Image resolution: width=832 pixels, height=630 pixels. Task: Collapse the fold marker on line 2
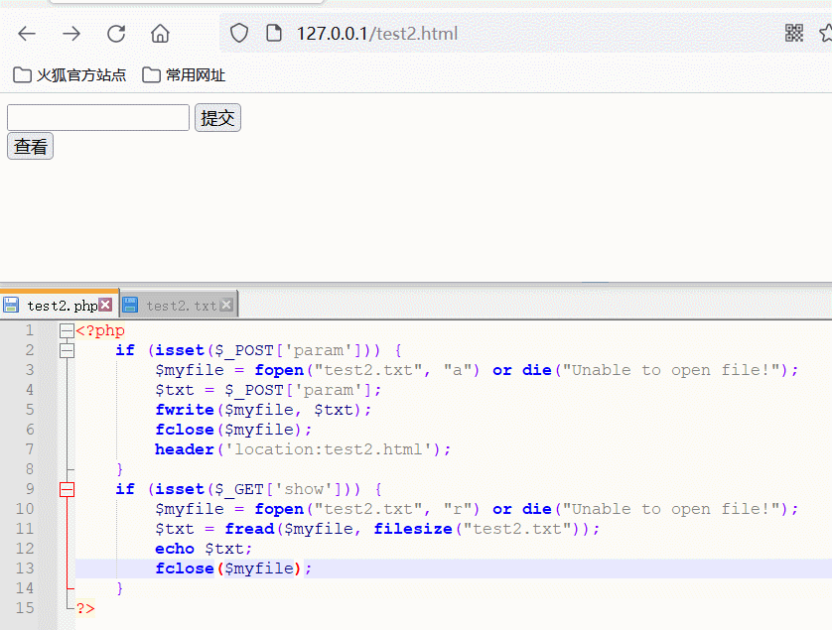67,350
